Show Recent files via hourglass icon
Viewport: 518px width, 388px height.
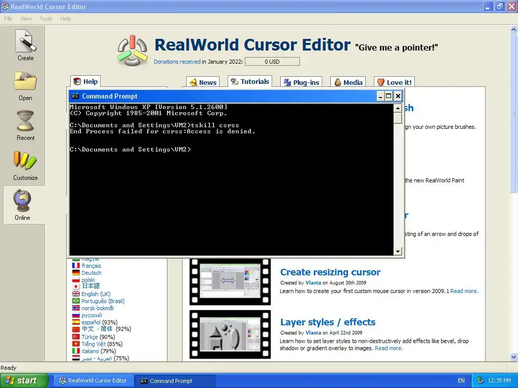[25, 121]
